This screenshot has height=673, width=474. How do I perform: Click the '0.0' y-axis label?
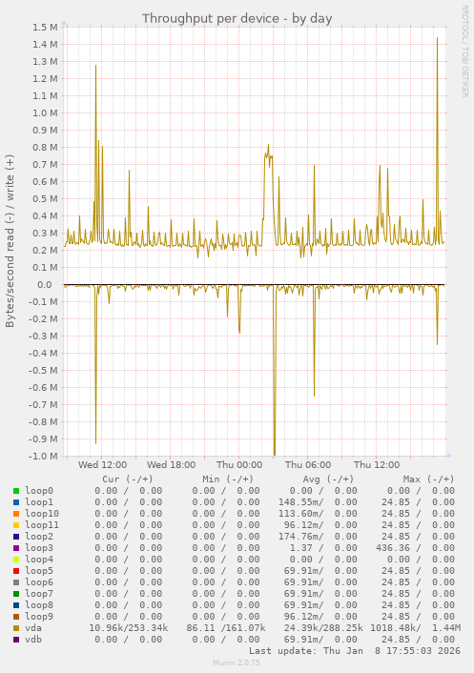[45, 285]
